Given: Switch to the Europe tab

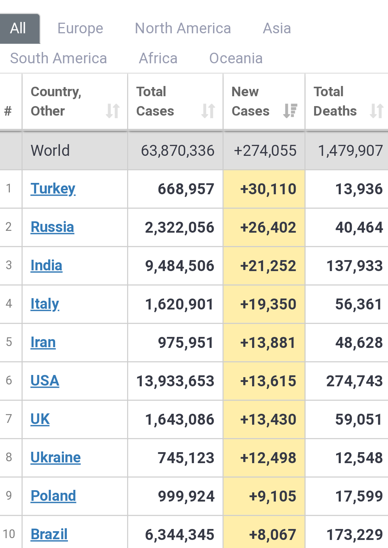Looking at the screenshot, I should tap(80, 29).
